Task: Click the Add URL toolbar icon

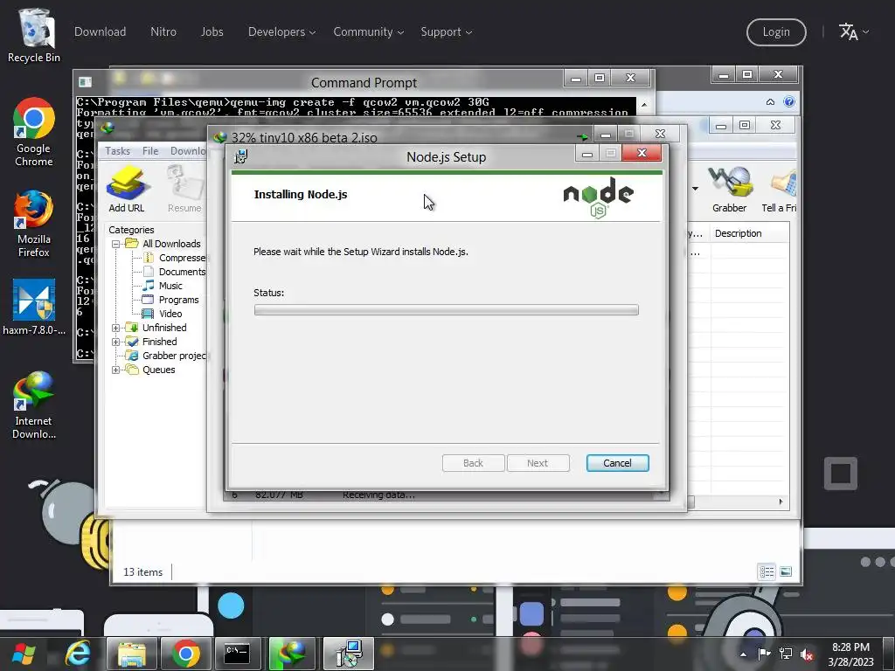Action: [x=127, y=190]
